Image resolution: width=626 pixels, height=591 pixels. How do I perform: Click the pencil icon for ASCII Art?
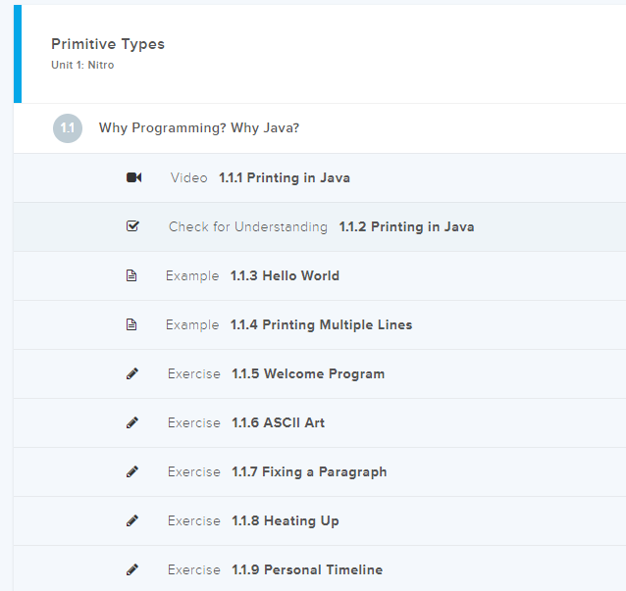(132, 422)
